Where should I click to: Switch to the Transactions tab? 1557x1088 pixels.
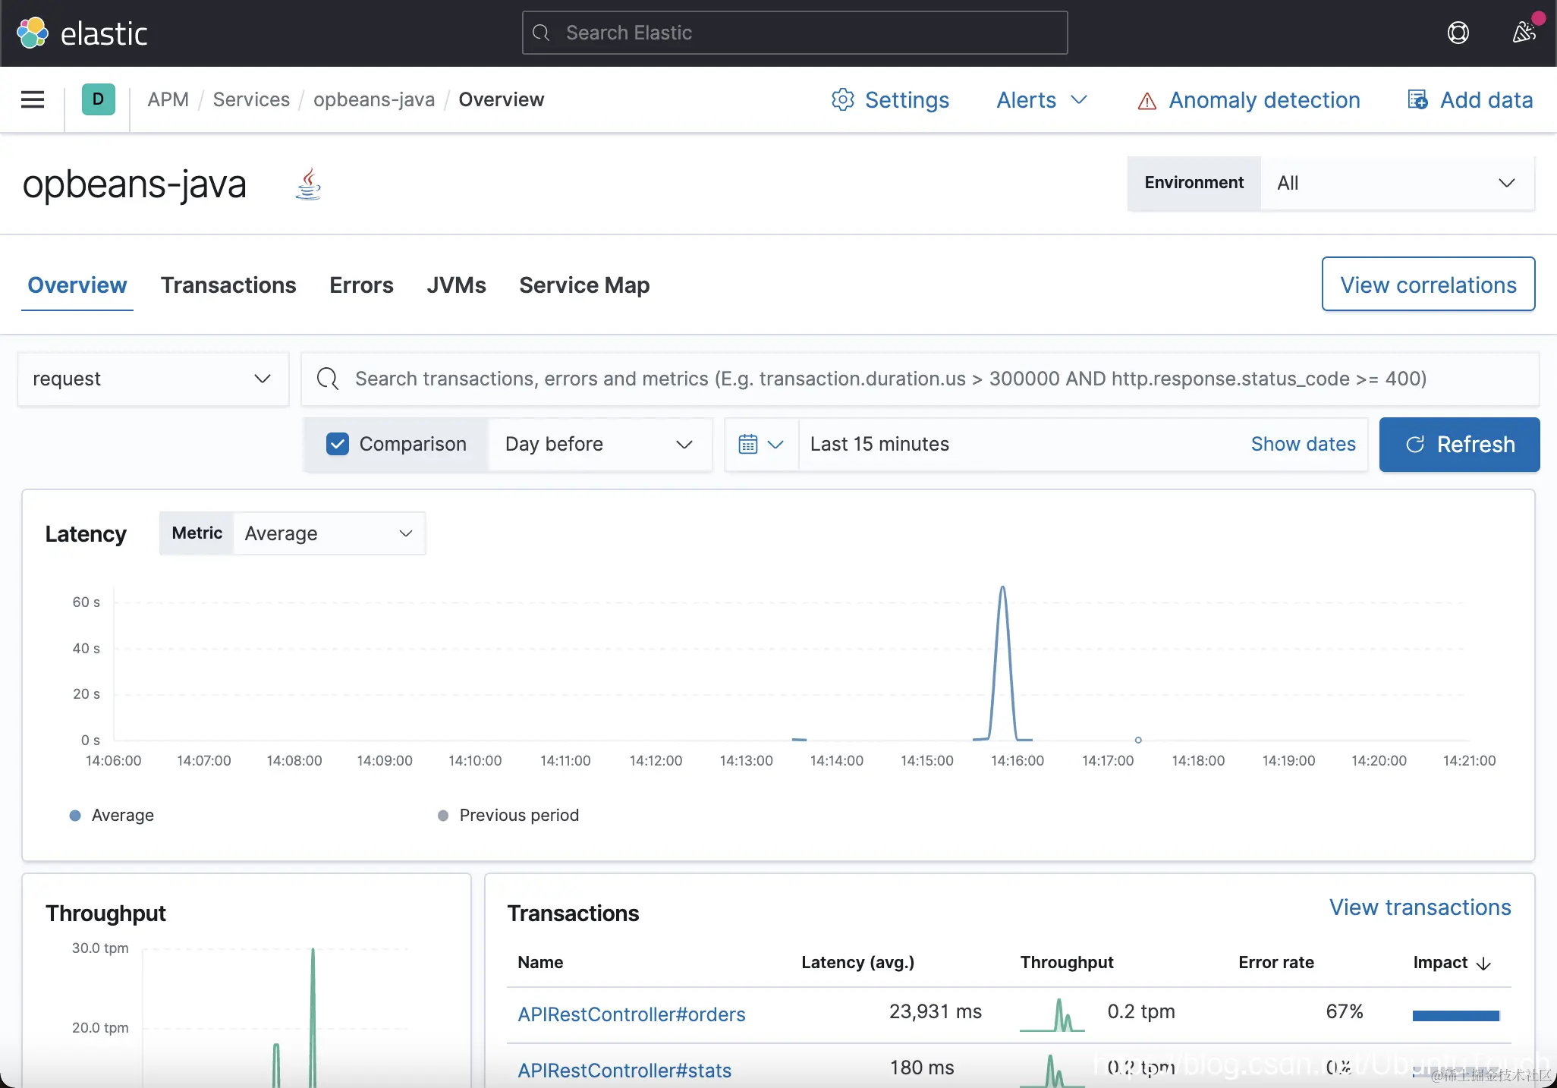point(228,285)
